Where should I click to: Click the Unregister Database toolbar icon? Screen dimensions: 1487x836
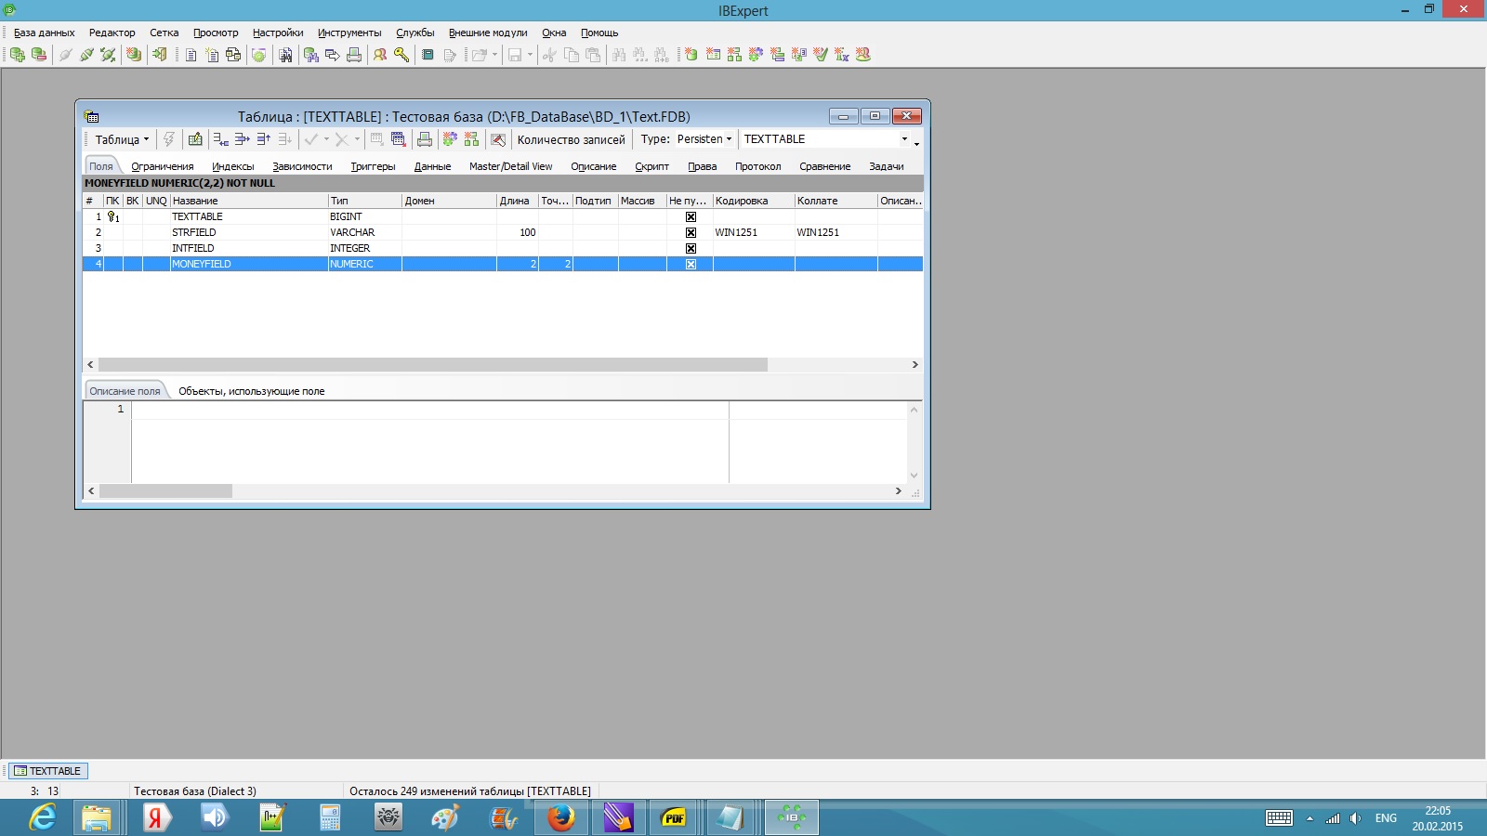click(39, 55)
